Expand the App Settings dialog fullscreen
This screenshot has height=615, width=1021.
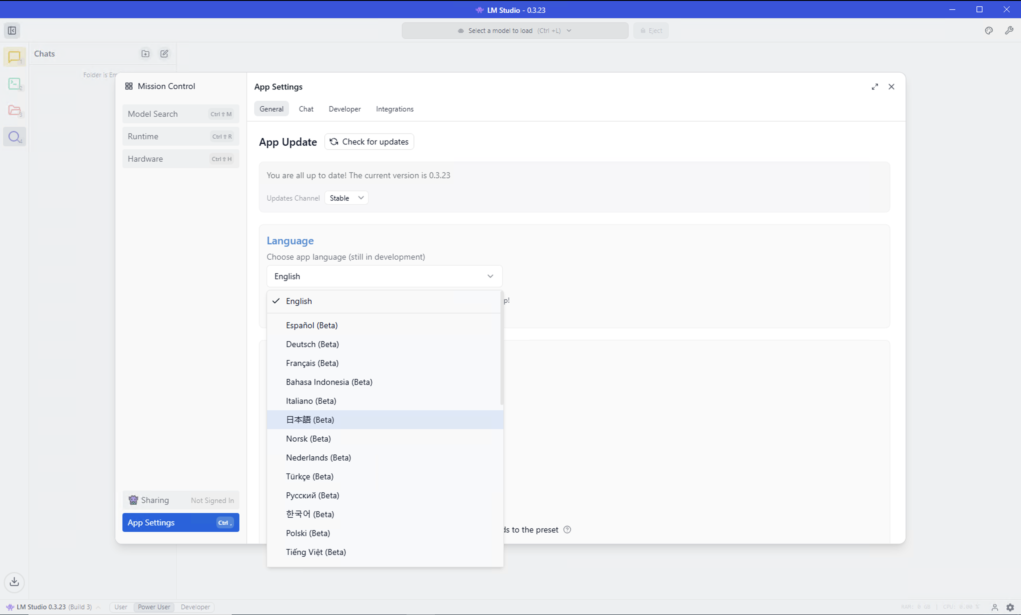click(x=874, y=87)
